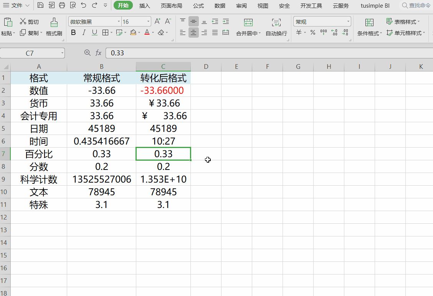Open the font size dropdown showing 16
This screenshot has height=296, width=433.
[x=148, y=22]
